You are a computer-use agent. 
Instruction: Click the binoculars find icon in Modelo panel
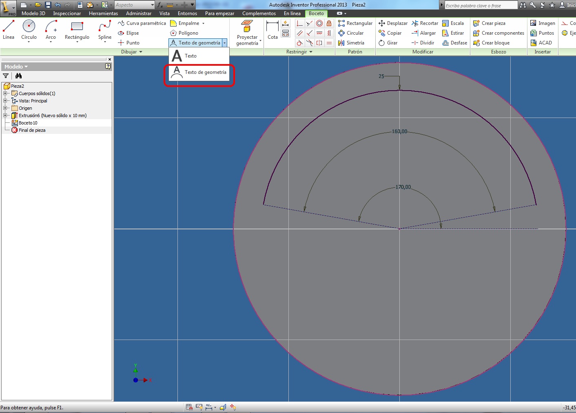point(18,76)
